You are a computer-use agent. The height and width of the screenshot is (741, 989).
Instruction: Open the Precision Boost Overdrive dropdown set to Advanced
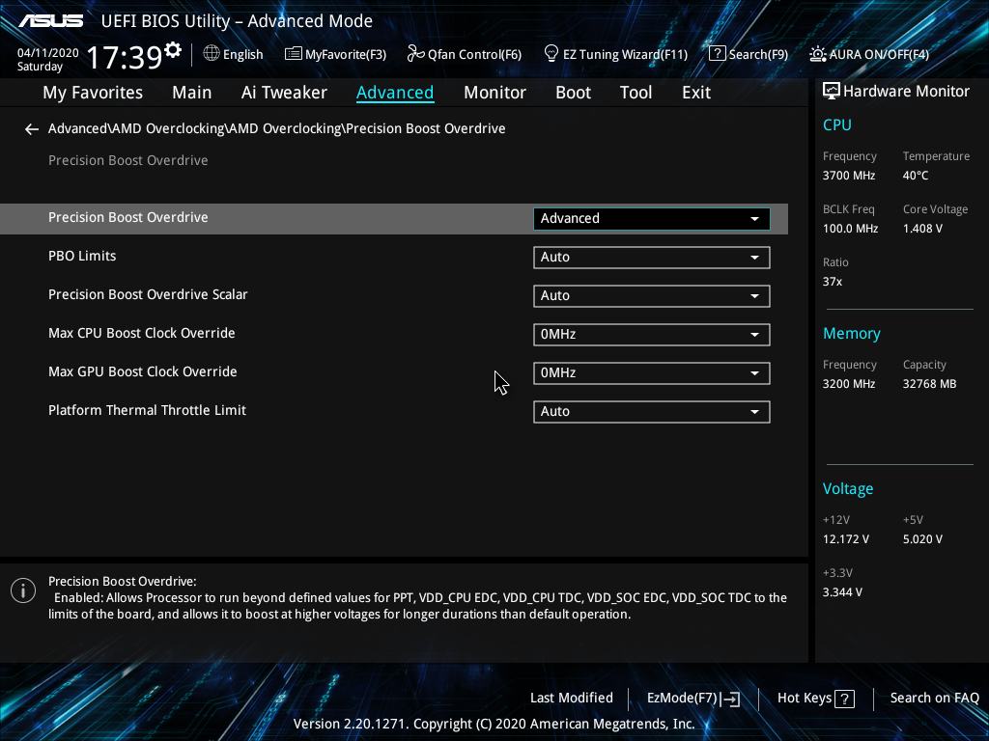[652, 219]
